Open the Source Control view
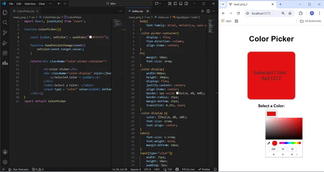The height and width of the screenshot is (172, 324). point(5,32)
